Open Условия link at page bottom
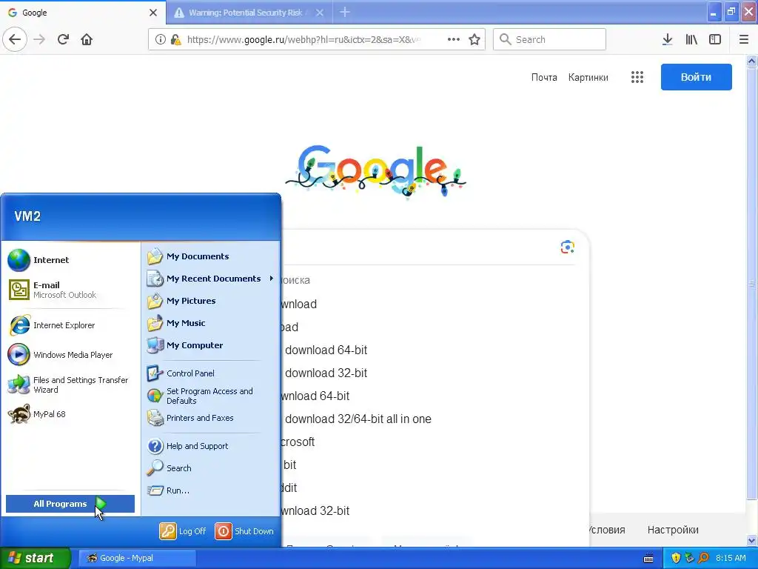The height and width of the screenshot is (569, 758). [607, 530]
